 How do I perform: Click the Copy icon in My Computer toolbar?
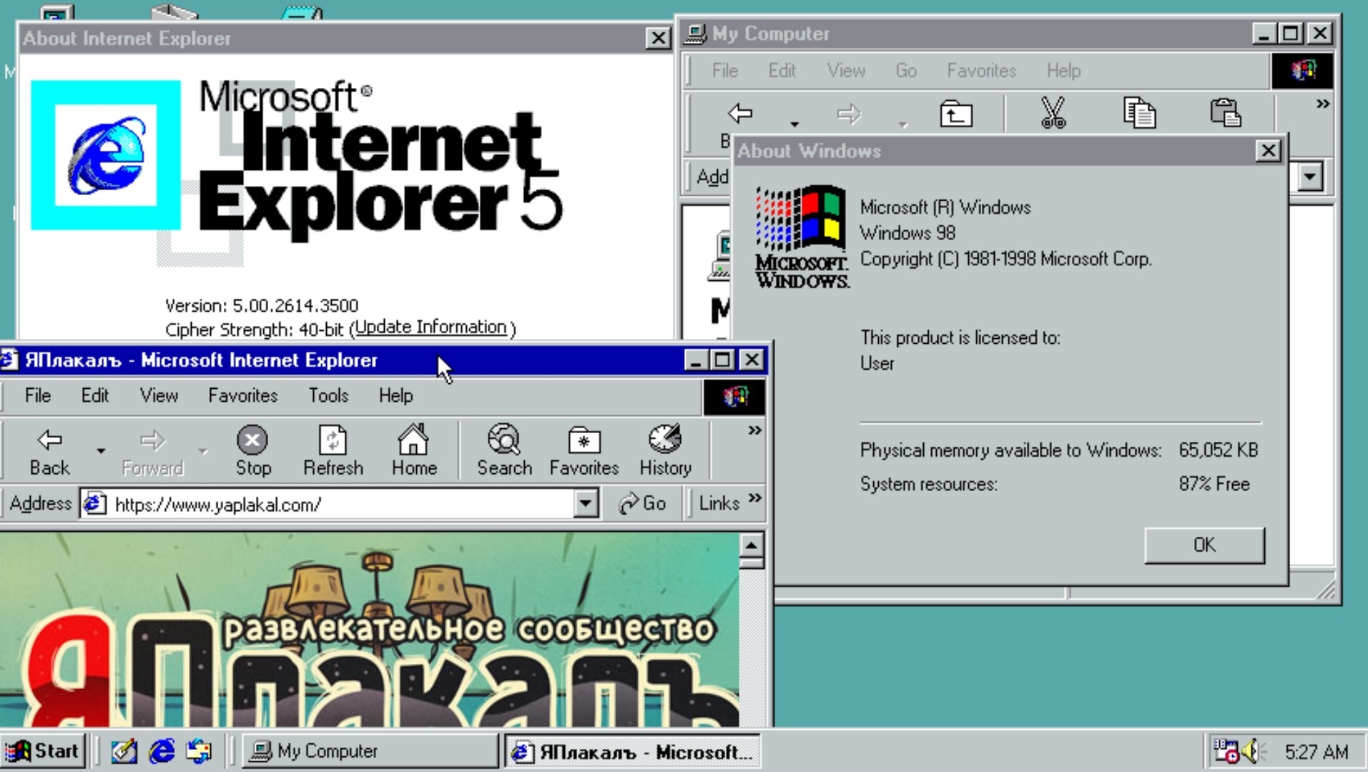pos(1139,113)
